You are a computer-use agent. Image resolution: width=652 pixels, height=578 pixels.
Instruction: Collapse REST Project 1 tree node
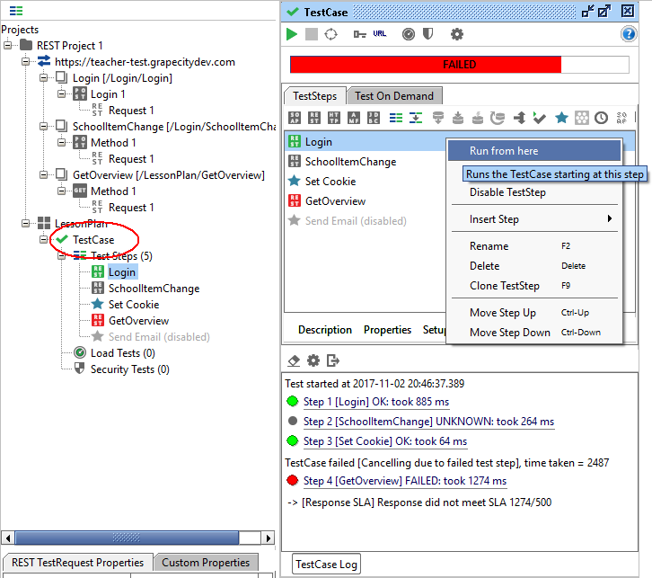pyautogui.click(x=7, y=45)
